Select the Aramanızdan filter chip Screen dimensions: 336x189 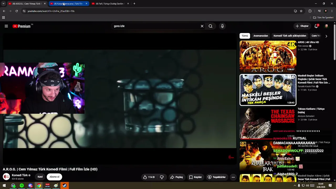[x=261, y=36]
